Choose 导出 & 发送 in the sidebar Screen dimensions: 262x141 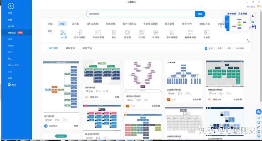[13, 65]
